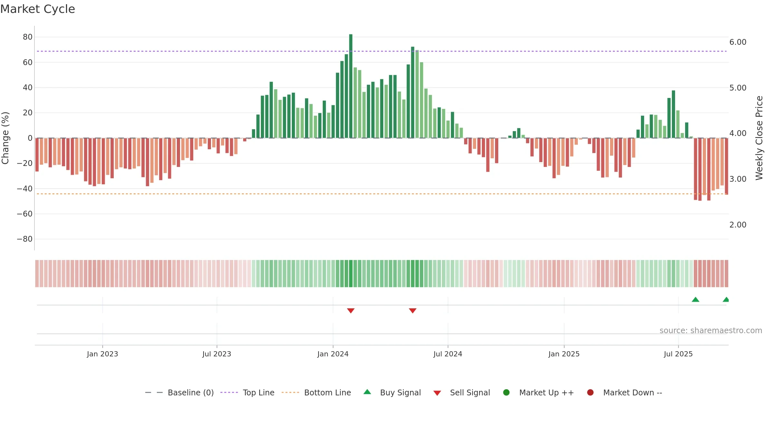
Task: Click the source: sharemaestro.com text
Action: point(711,330)
